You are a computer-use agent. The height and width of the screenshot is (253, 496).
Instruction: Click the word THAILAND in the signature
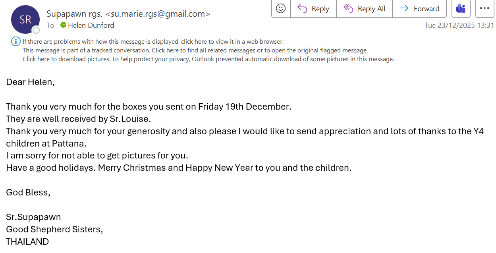[27, 241]
